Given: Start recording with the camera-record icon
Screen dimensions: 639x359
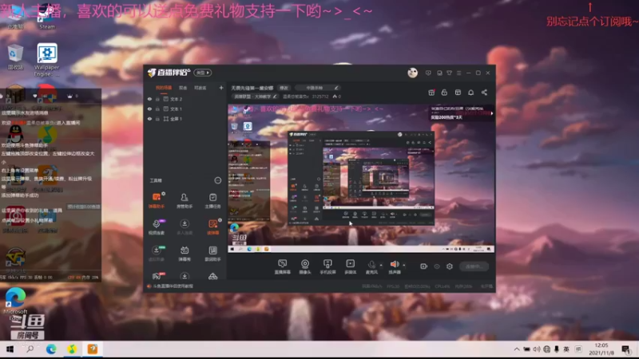Looking at the screenshot, I should [423, 266].
